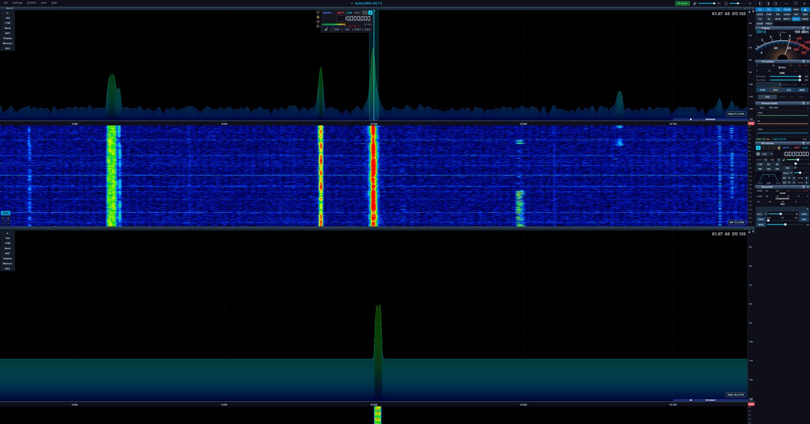
Task: Open the Profiles menu
Action: tap(31, 3)
